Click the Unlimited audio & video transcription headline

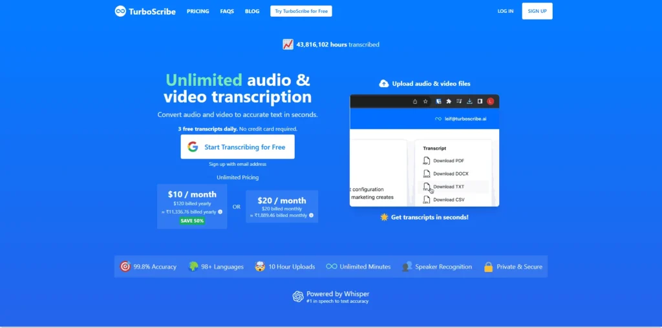tap(238, 88)
